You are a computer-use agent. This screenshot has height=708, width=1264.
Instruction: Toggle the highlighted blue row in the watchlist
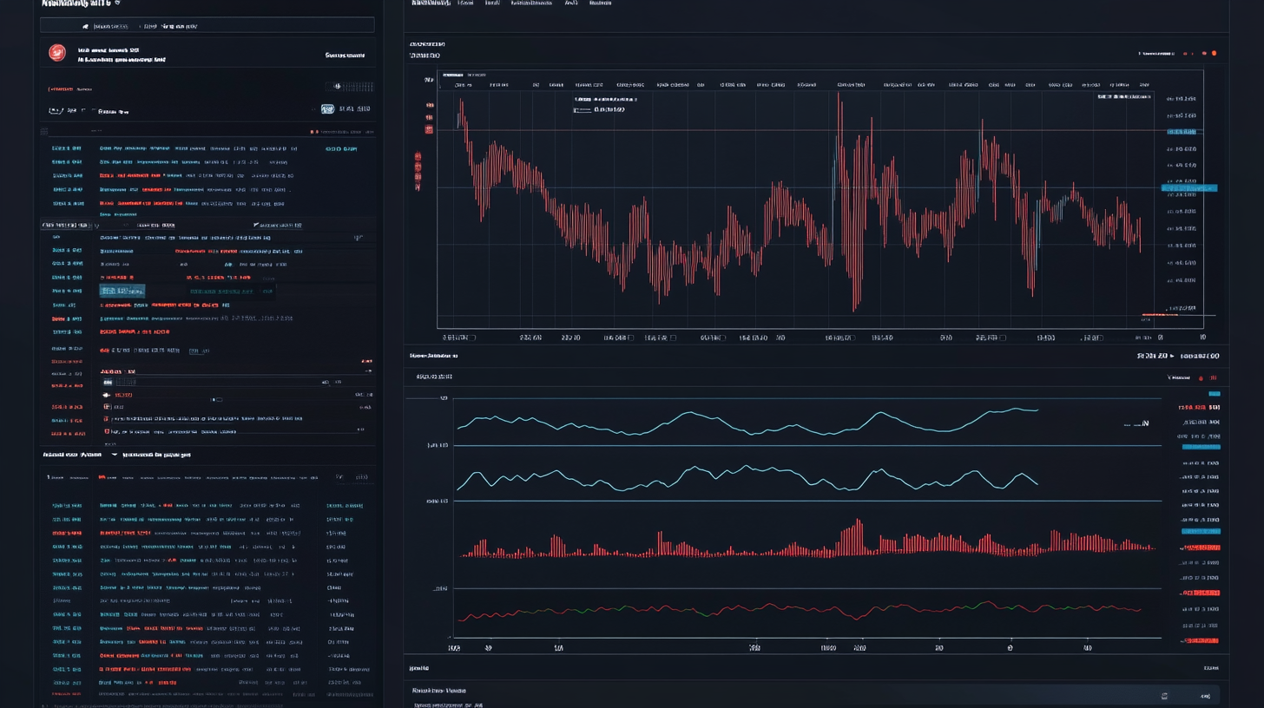point(122,291)
